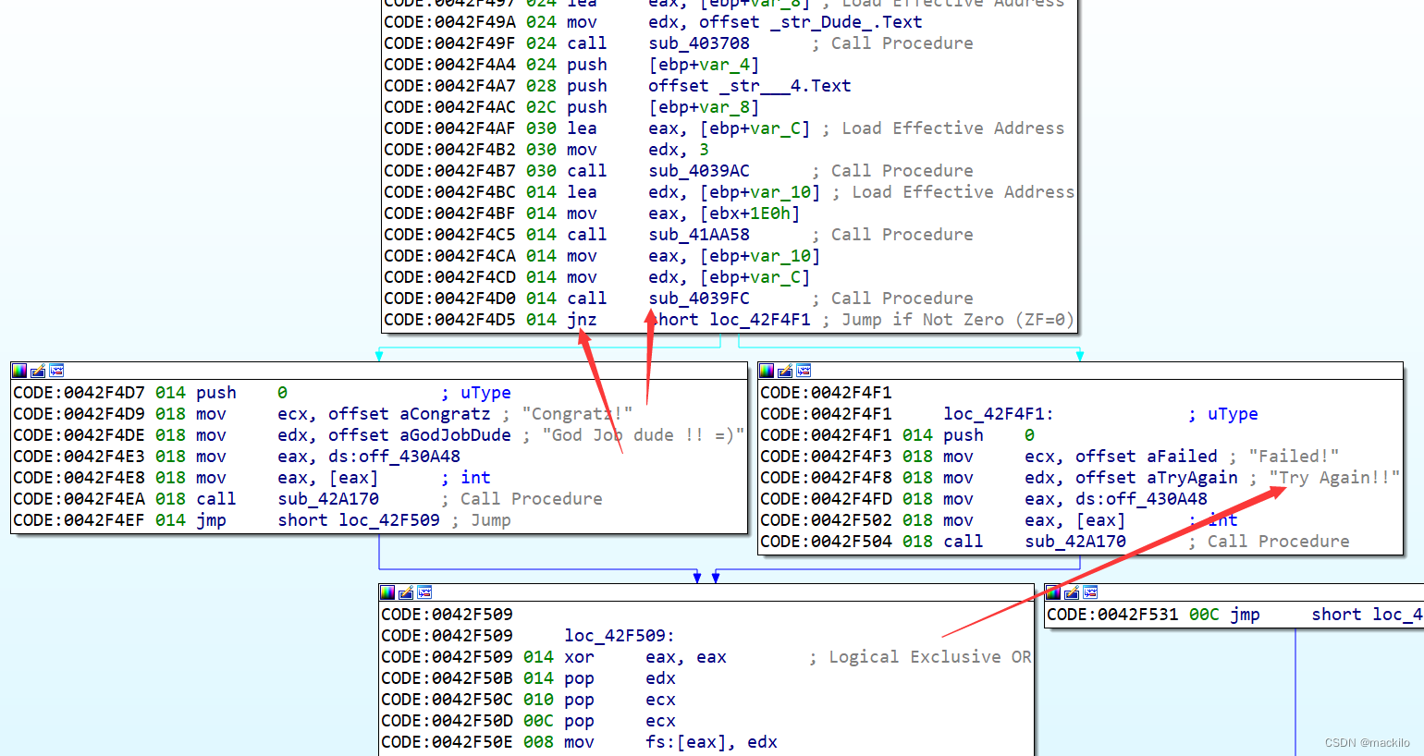Viewport: 1424px width, 756px height.
Task: Click address CODE:0042F502
Action: [x=826, y=520]
